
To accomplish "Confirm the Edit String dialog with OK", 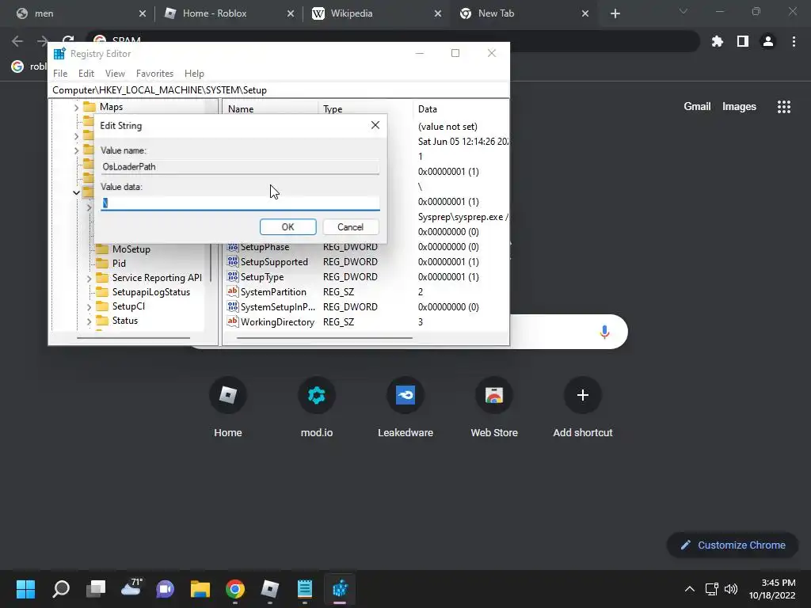I will coord(287,227).
